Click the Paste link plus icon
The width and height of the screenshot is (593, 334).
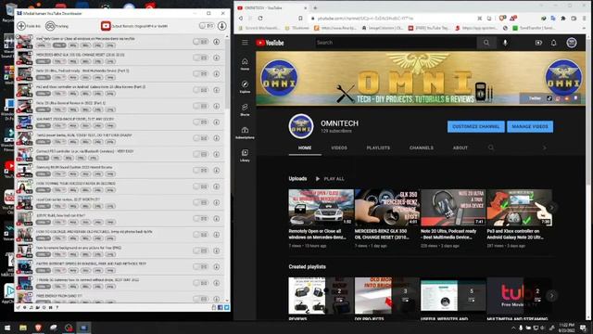pos(21,26)
